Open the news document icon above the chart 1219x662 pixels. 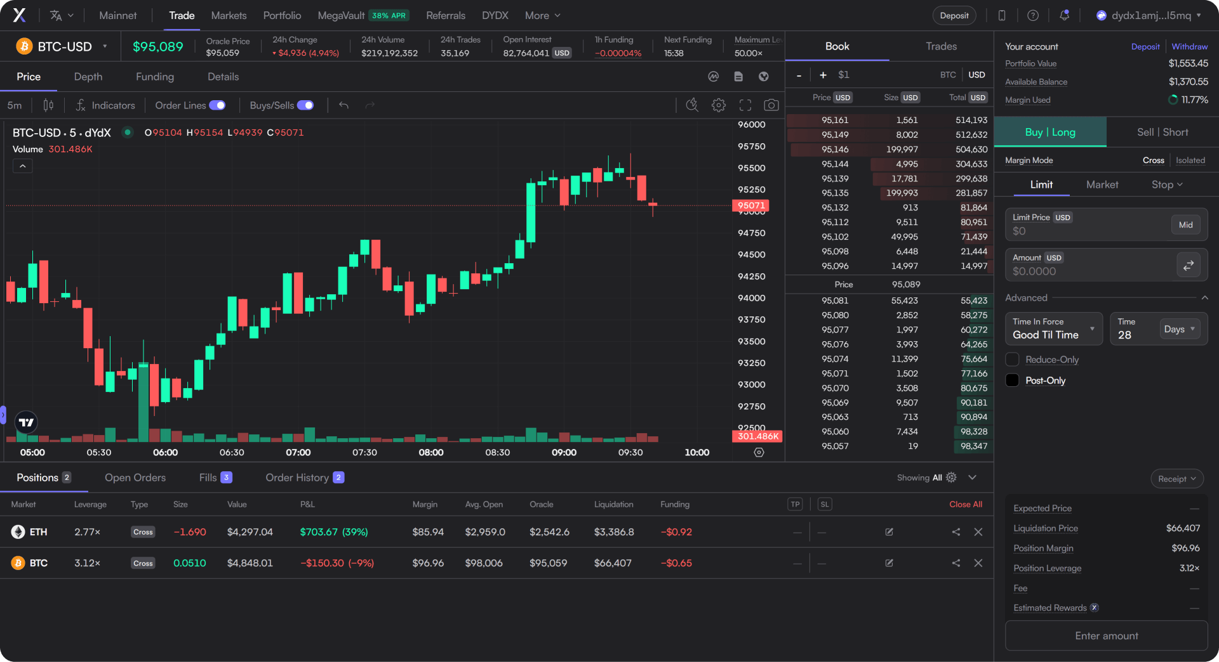(738, 76)
